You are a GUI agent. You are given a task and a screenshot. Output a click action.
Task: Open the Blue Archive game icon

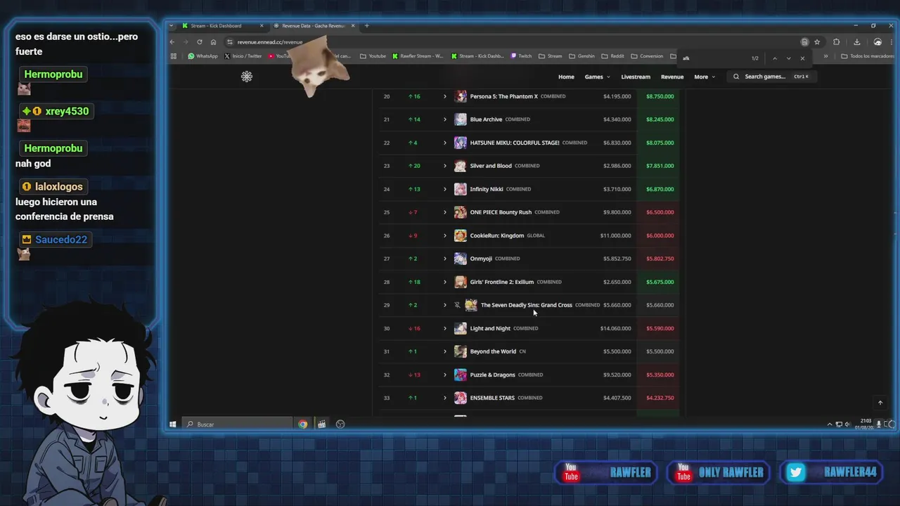[460, 119]
